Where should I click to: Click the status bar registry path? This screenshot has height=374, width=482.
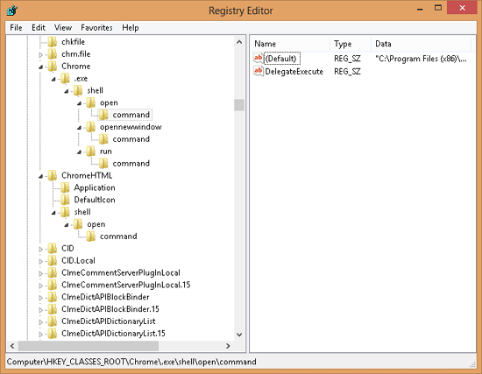pyautogui.click(x=131, y=362)
